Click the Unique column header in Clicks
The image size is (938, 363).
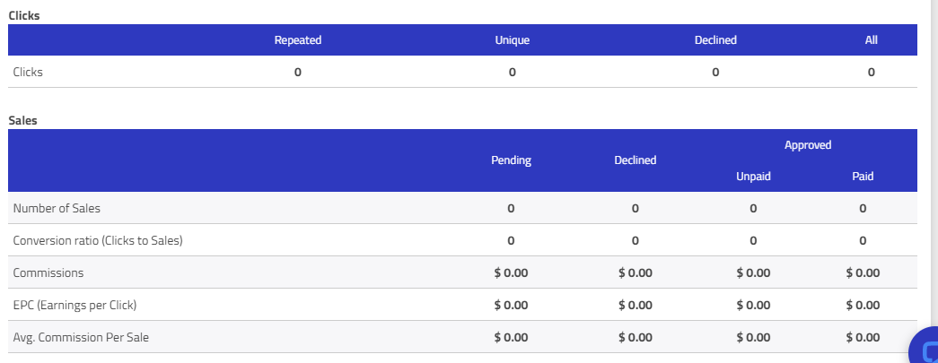click(x=512, y=40)
